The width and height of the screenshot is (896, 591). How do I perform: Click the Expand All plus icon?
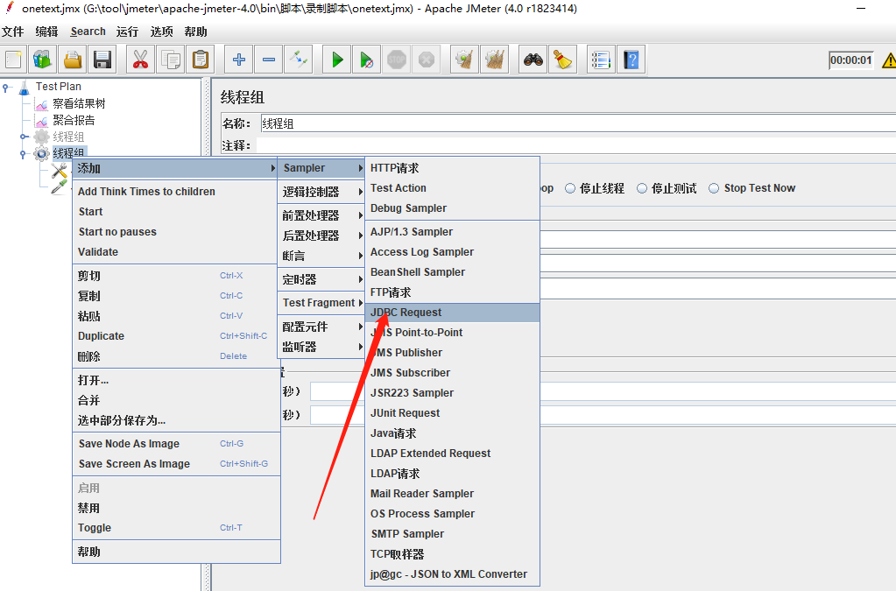coord(239,60)
